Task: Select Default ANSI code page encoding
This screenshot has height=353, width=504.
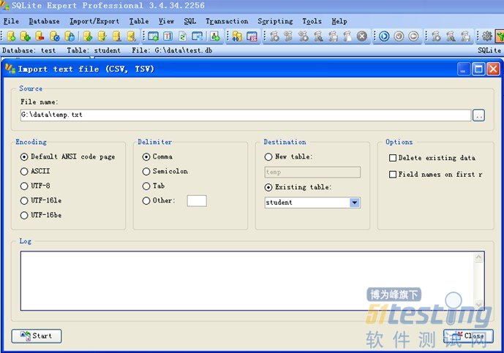Action: coord(67,156)
